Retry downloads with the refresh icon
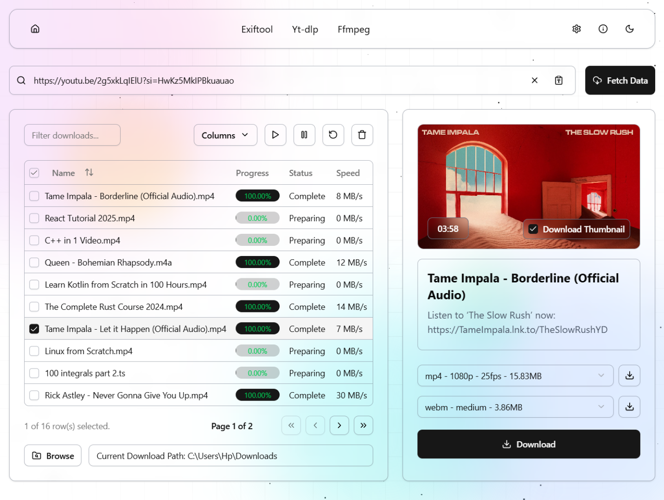Viewport: 664px width, 500px height. (x=333, y=135)
